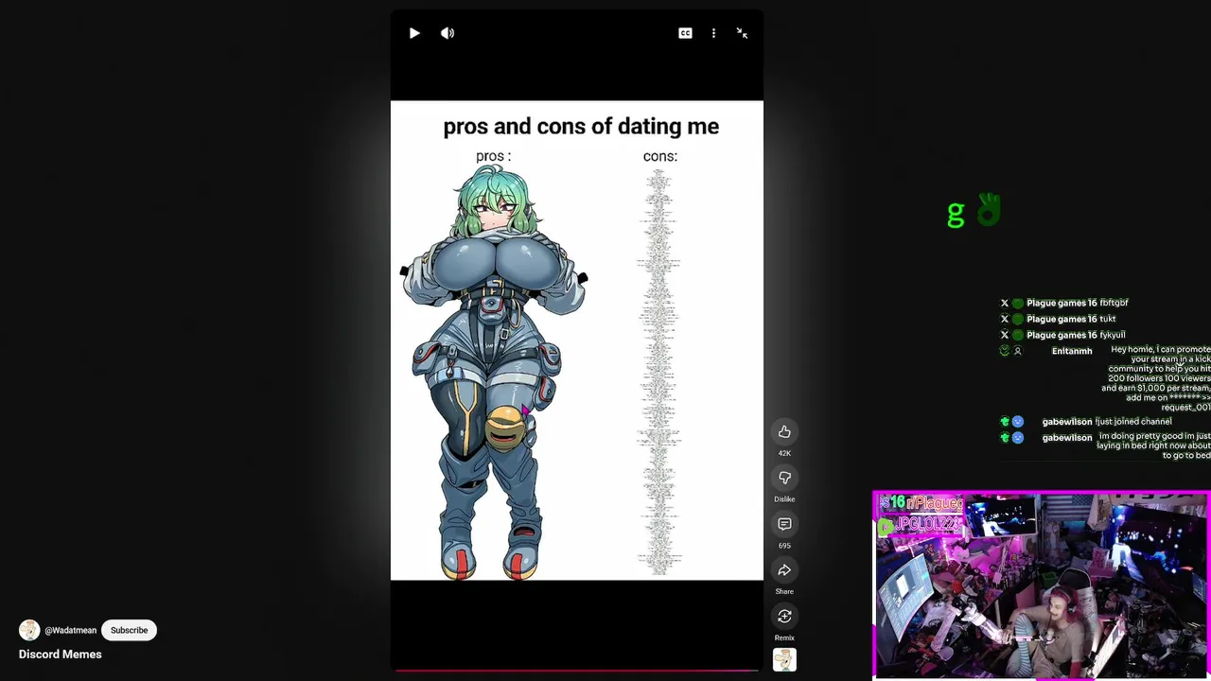This screenshot has width=1211, height=681.
Task: Open the Wadatmean channel avatar
Action: pos(29,630)
